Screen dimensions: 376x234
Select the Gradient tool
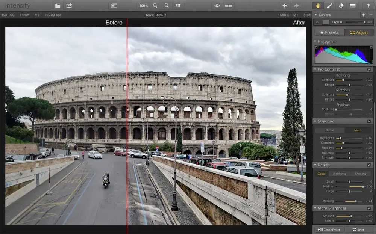pyautogui.click(x=353, y=6)
